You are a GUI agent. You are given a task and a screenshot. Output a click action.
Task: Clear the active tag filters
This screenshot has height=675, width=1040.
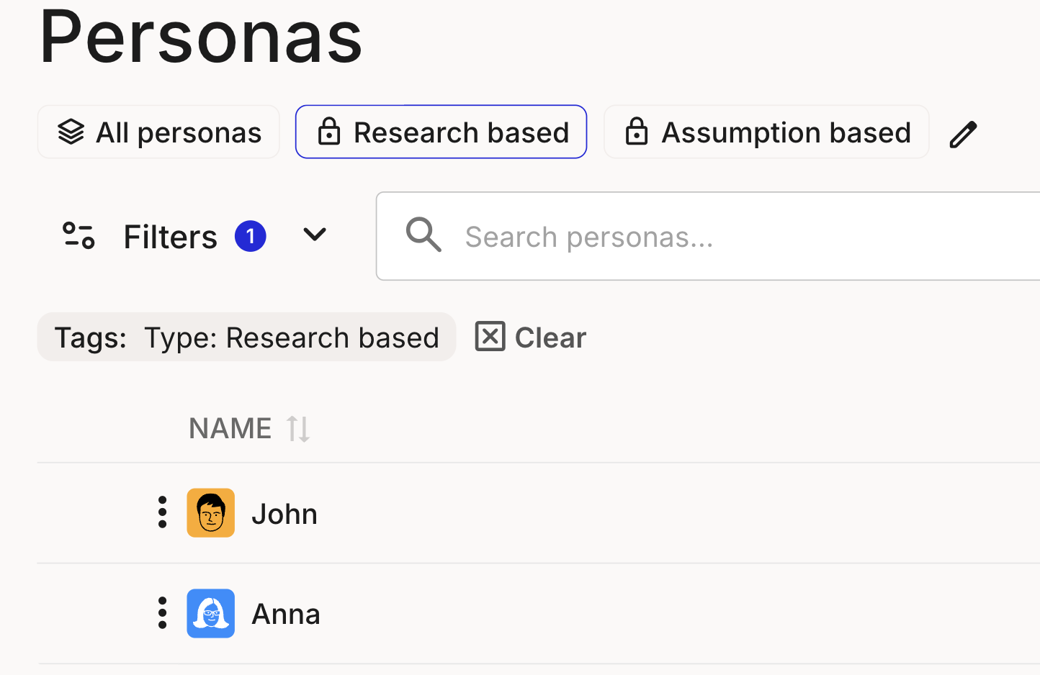point(531,337)
